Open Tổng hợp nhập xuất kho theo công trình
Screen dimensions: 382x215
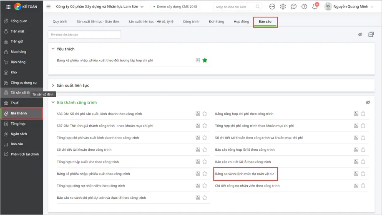(88, 162)
